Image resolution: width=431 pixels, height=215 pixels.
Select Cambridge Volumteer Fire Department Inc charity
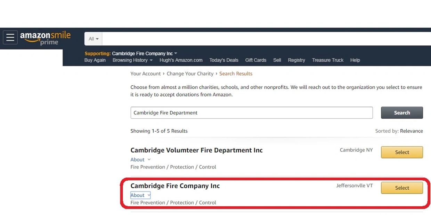click(402, 152)
